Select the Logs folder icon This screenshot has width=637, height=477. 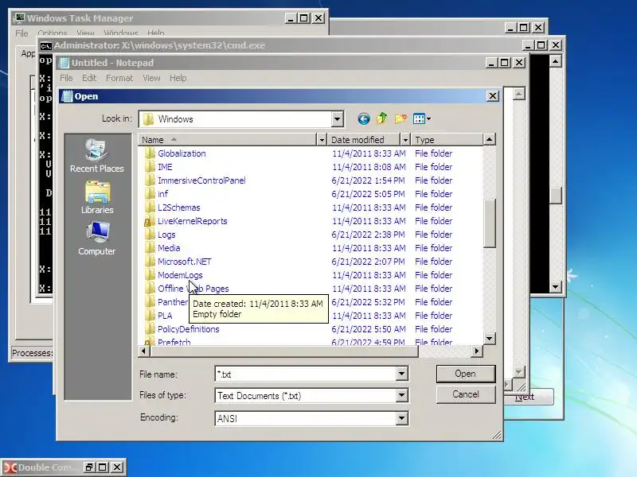150,235
